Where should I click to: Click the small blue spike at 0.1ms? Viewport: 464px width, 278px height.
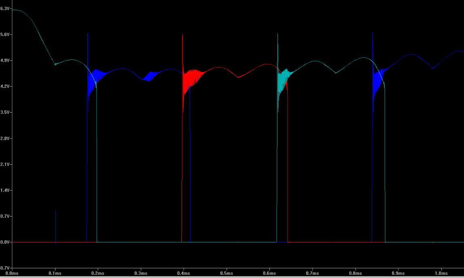[55, 227]
